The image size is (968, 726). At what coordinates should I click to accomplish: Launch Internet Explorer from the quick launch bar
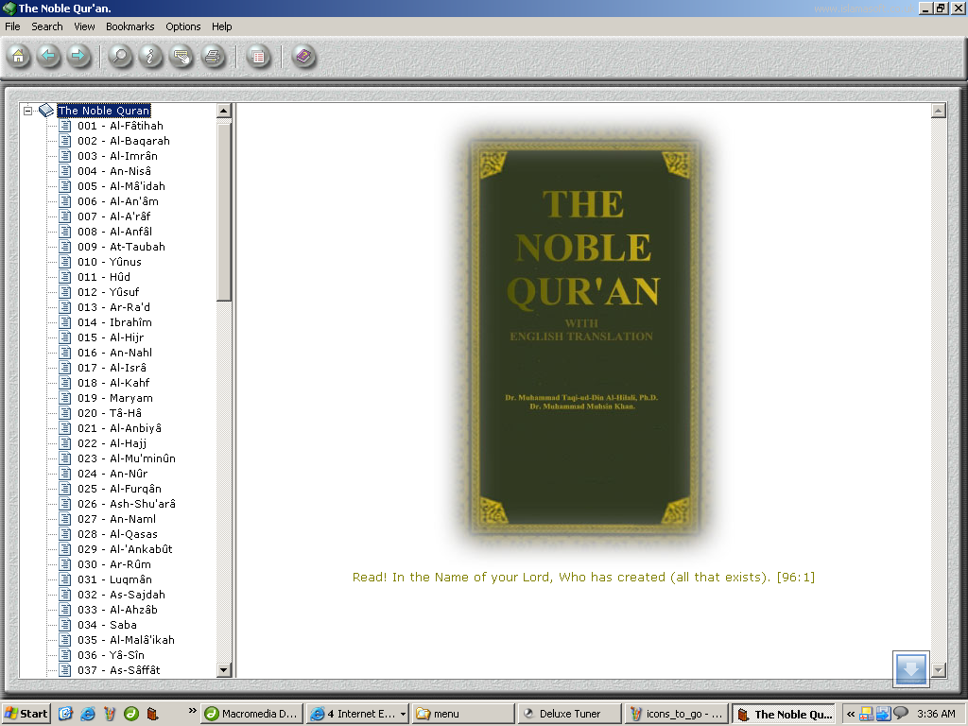click(88, 714)
